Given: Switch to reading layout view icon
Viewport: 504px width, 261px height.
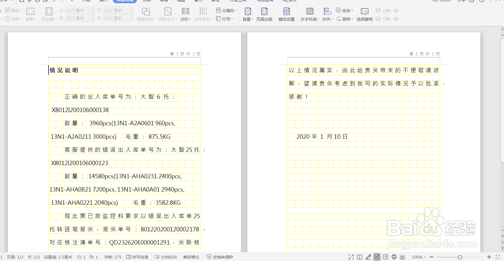Looking at the screenshot, I should click(x=360, y=257).
